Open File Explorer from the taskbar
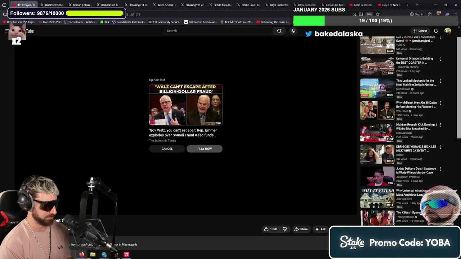Image resolution: width=461 pixels, height=259 pixels. point(93,255)
